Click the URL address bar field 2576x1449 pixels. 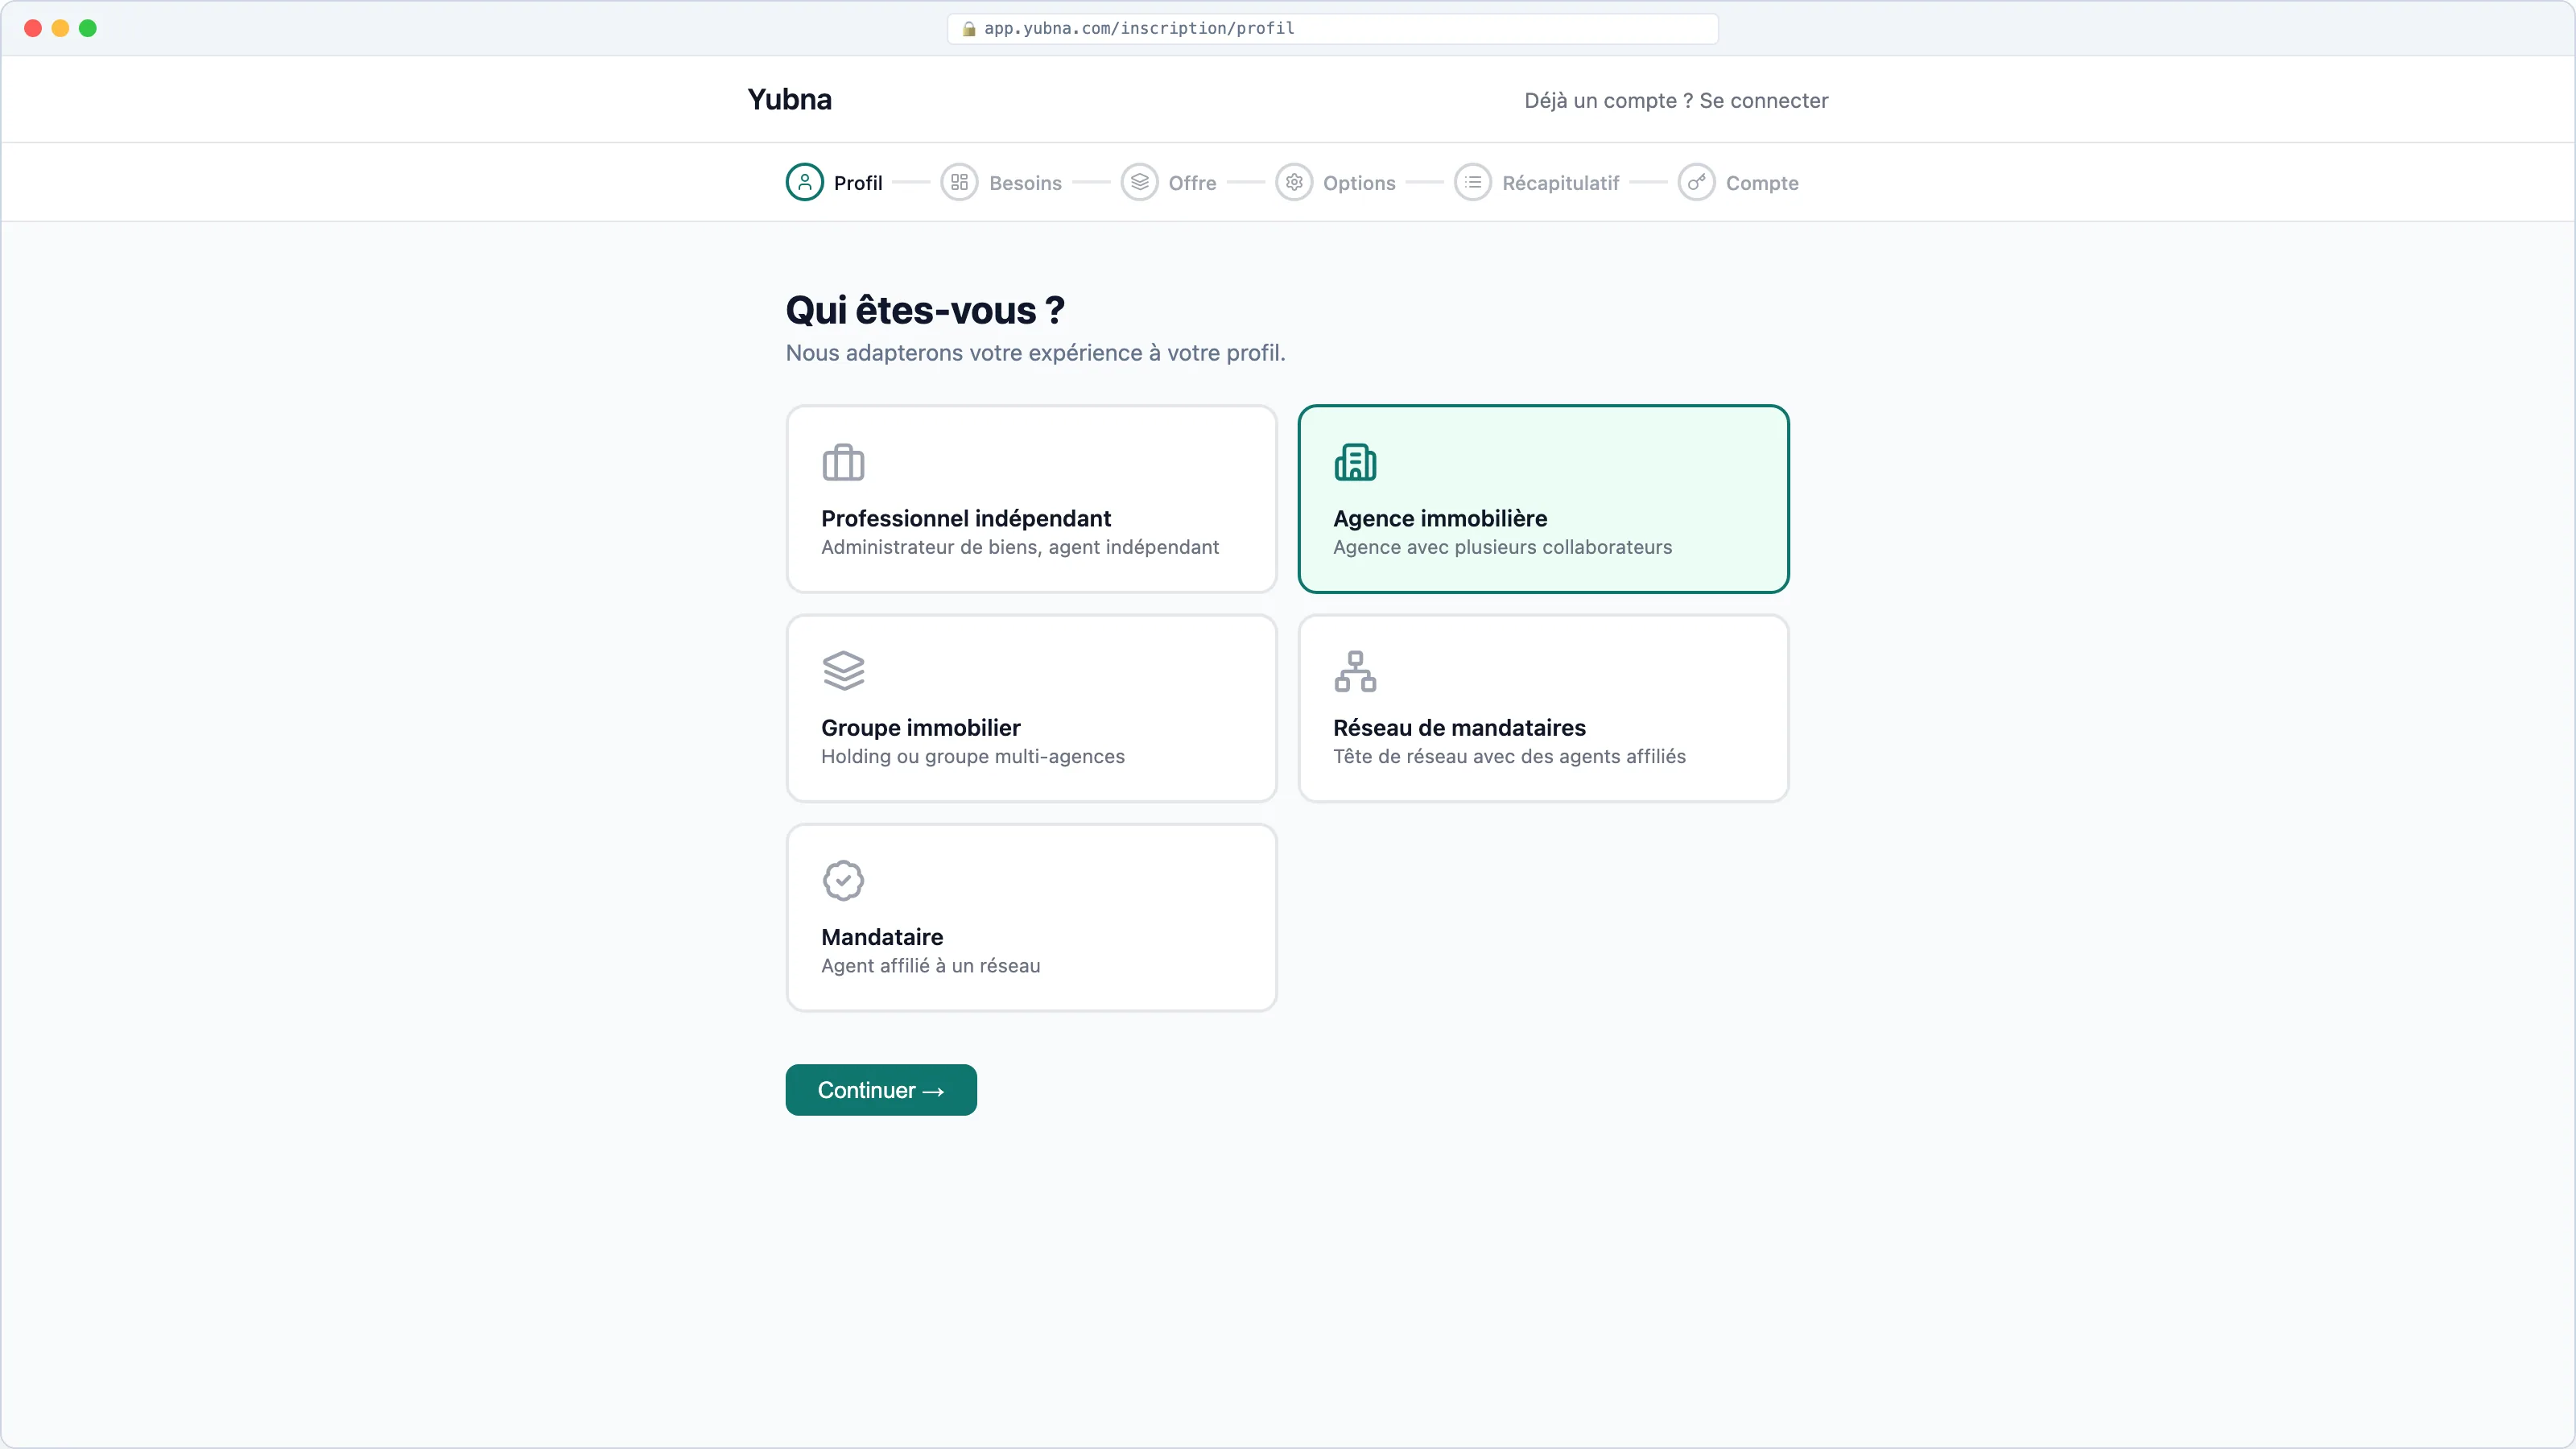click(1332, 28)
